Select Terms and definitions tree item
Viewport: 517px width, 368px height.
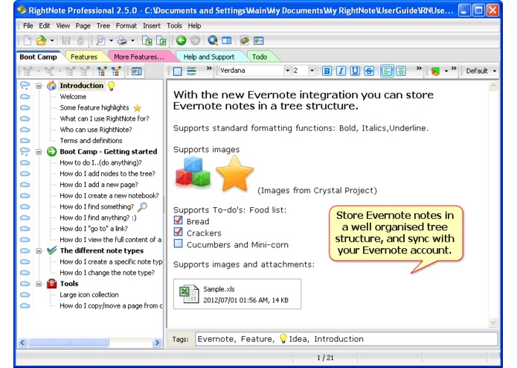(91, 141)
